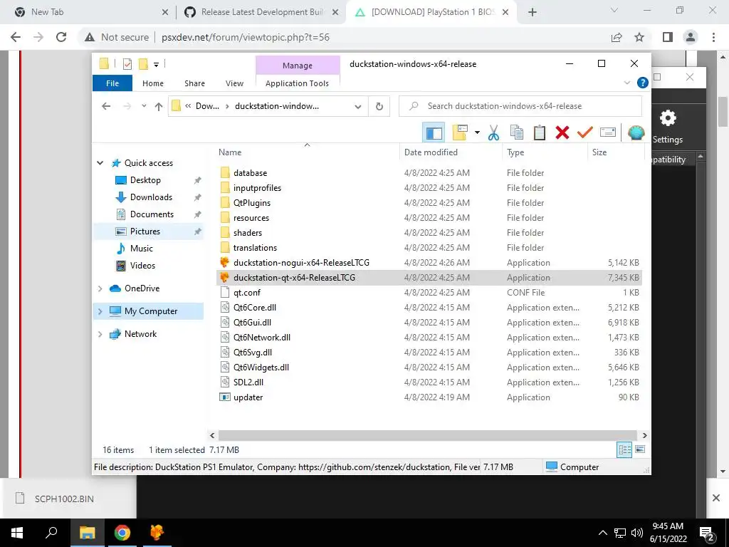The height and width of the screenshot is (547, 729).
Task: Open the folder options toolbar icon
Action: 461,133
